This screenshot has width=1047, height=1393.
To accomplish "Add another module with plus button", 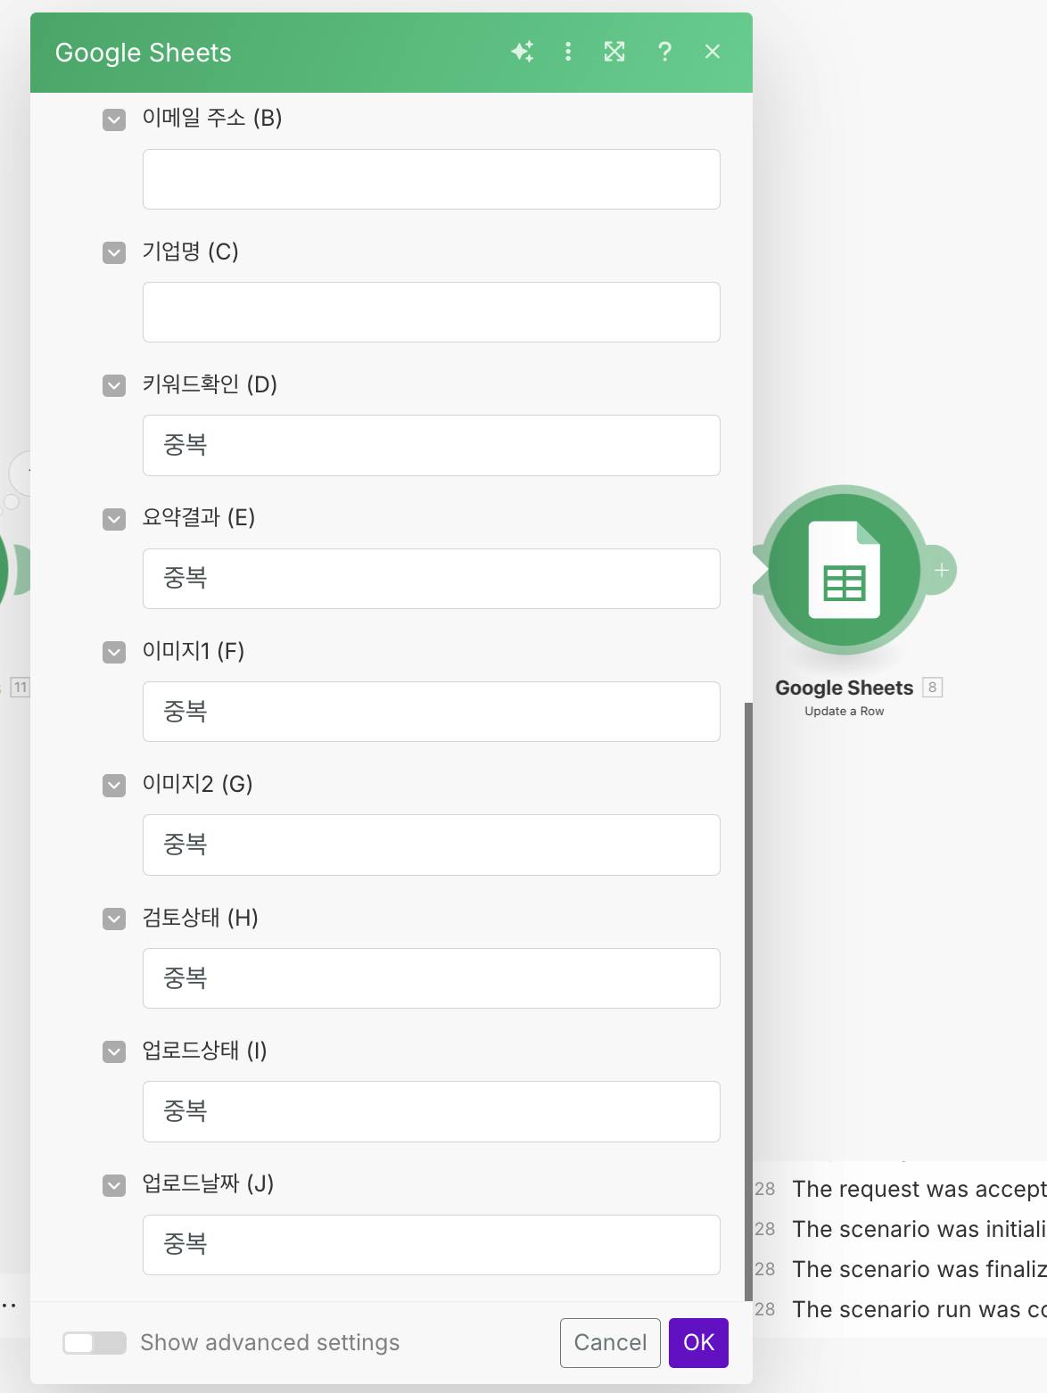I will tap(940, 570).
